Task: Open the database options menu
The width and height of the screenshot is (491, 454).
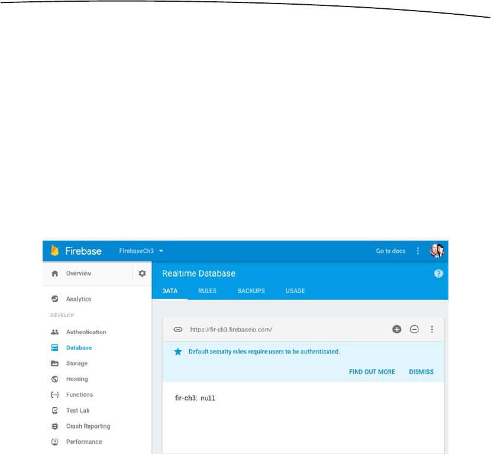Action: (x=432, y=329)
